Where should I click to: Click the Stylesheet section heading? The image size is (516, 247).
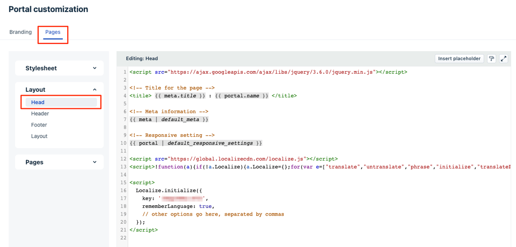(x=41, y=68)
